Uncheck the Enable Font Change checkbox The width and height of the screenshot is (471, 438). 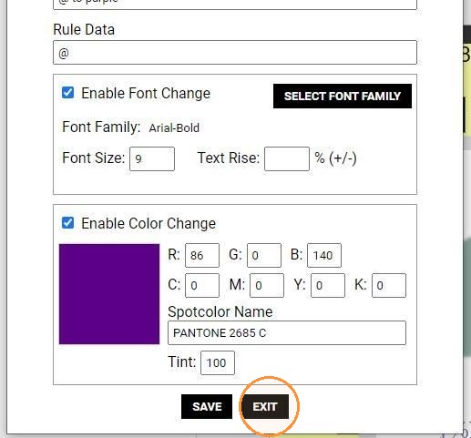coord(67,93)
